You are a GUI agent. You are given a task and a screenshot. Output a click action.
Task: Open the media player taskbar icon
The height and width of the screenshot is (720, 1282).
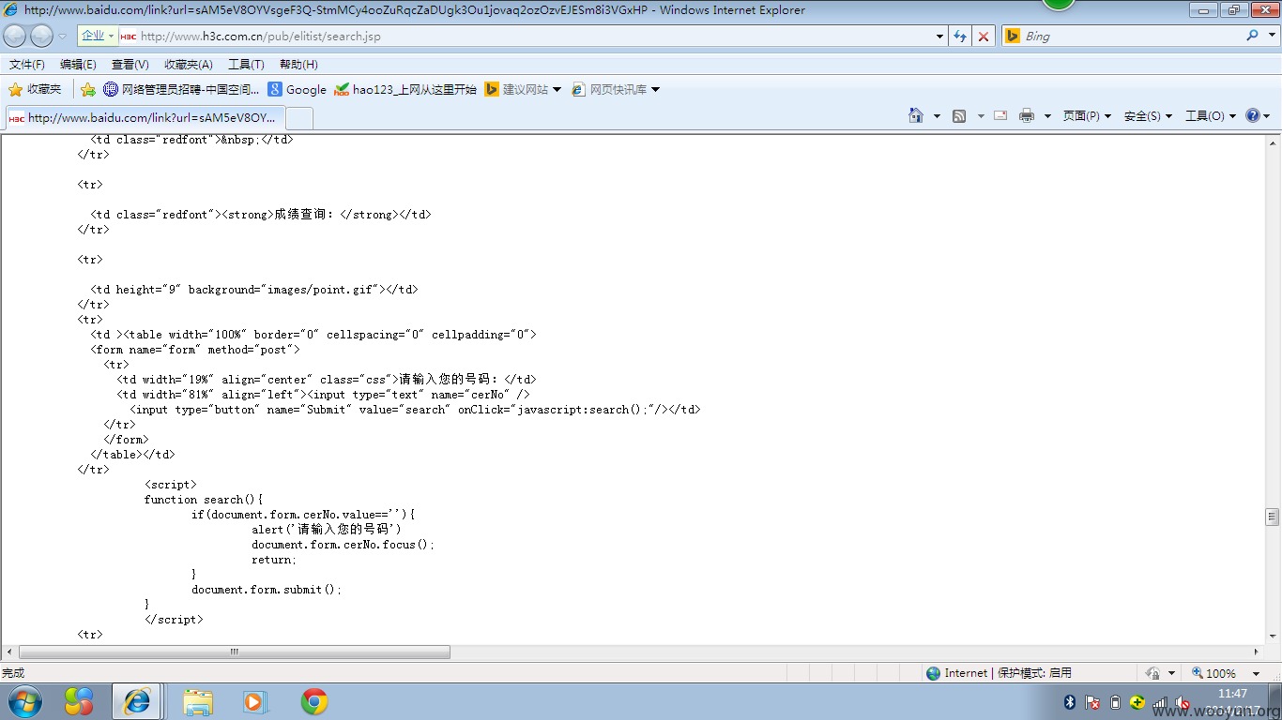(255, 701)
